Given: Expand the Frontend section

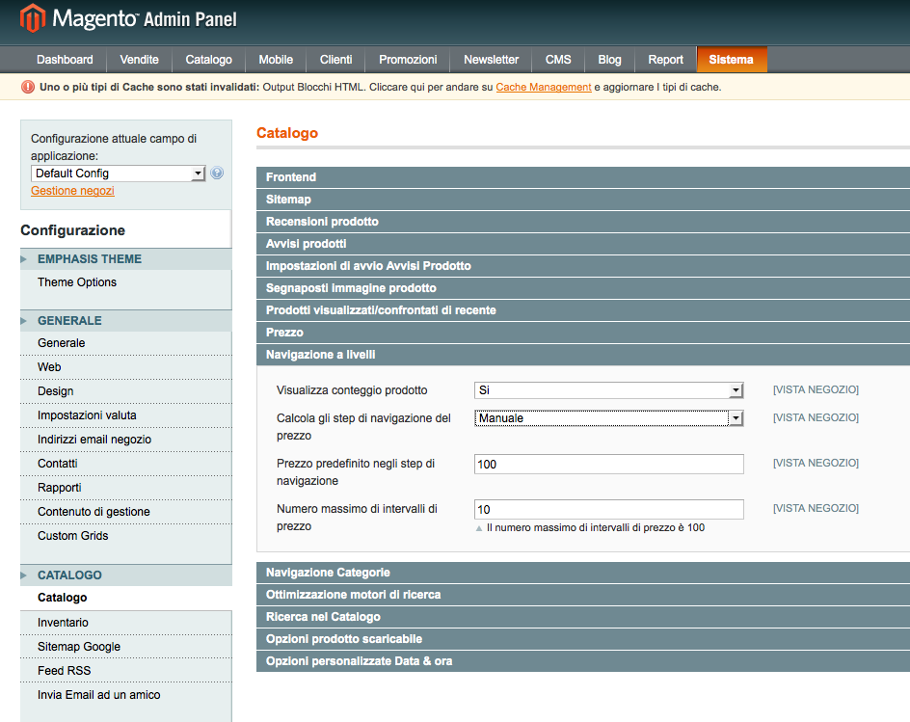Looking at the screenshot, I should [582, 177].
